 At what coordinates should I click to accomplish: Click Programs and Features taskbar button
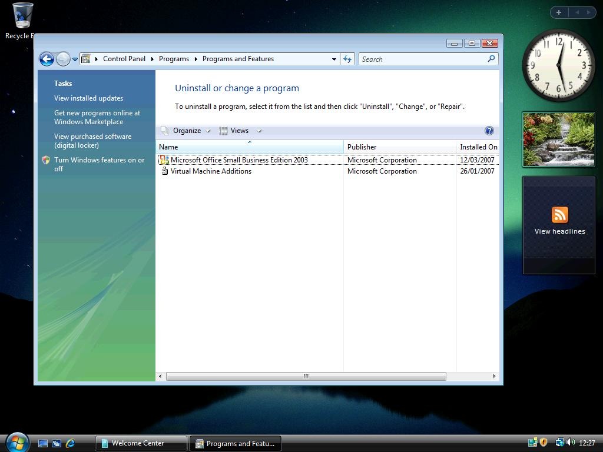pos(236,443)
